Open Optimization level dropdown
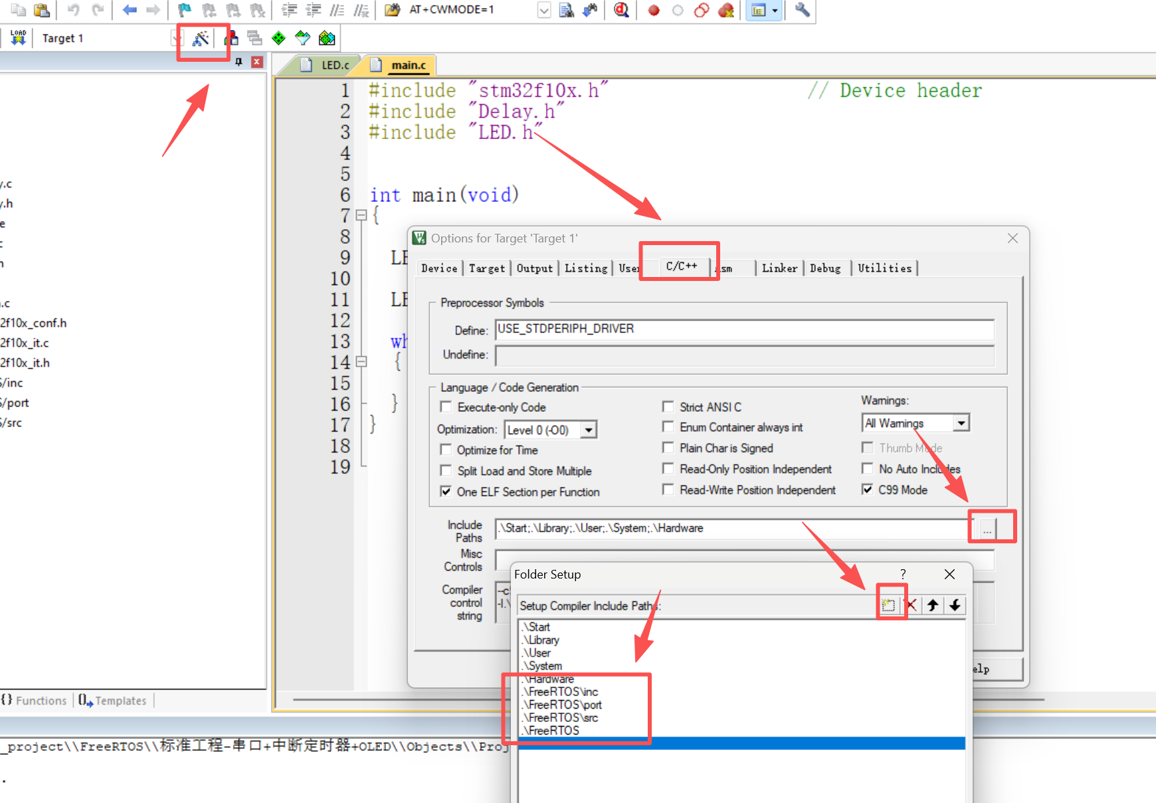This screenshot has width=1156, height=803. (588, 430)
